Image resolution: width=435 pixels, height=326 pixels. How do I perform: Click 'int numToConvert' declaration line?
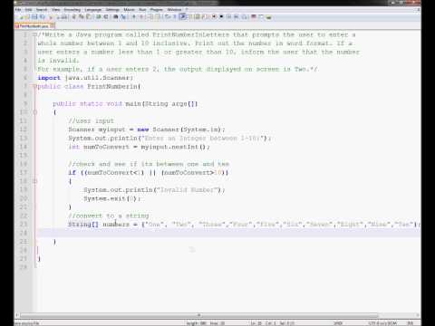click(x=139, y=147)
